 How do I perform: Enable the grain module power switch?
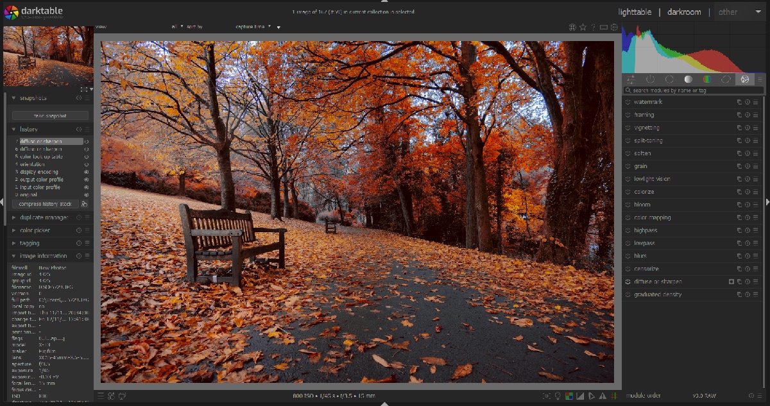coord(628,166)
